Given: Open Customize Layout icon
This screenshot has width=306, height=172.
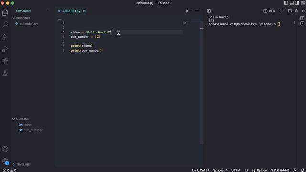Looking at the screenshot, I should 303,3.
